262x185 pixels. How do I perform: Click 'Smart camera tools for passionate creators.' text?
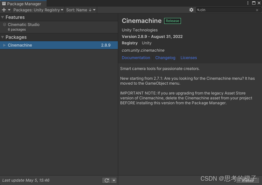pyautogui.click(x=160, y=69)
